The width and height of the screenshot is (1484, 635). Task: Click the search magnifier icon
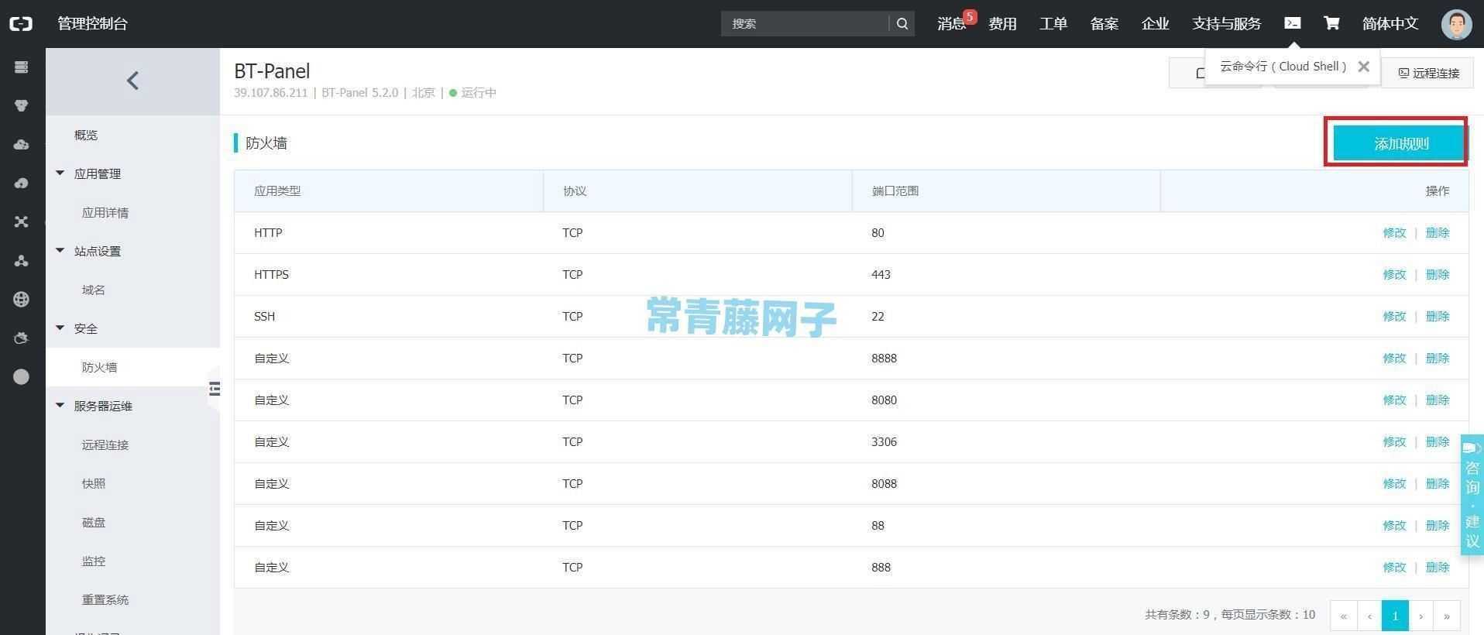click(x=902, y=24)
